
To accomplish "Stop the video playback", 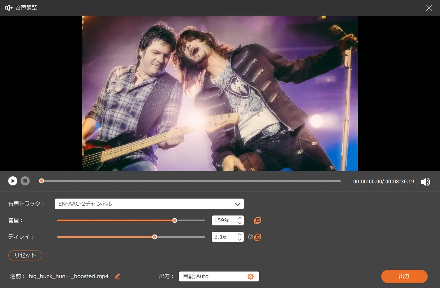I will pos(25,181).
